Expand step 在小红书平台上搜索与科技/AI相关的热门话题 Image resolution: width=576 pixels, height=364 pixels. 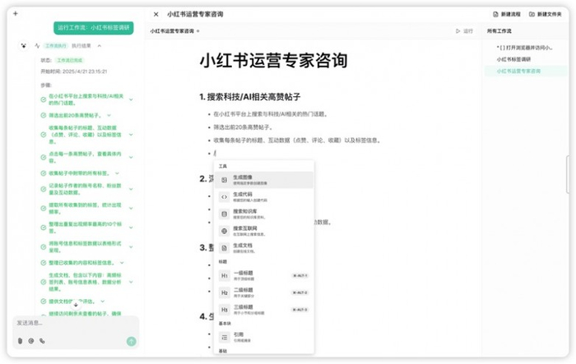131,99
